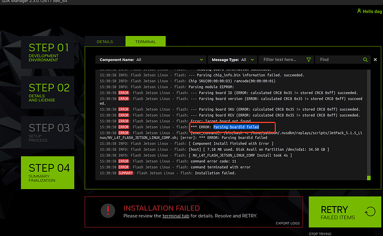Go to STEP 02 Details and License

(x=48, y=93)
